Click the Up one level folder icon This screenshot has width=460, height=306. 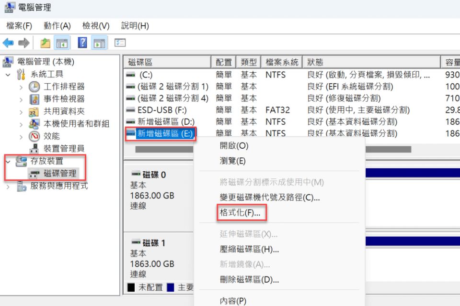[x=45, y=43]
